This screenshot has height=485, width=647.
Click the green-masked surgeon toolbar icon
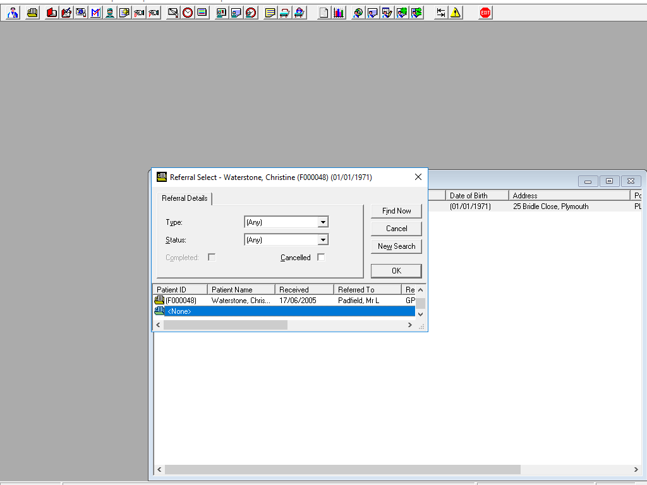pos(110,13)
